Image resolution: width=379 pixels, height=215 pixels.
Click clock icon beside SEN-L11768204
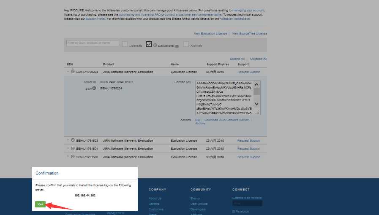pos(73,72)
